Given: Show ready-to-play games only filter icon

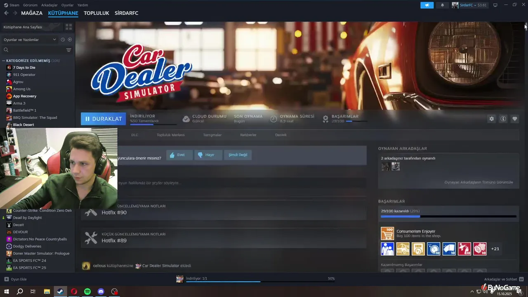Looking at the screenshot, I should tap(70, 40).
